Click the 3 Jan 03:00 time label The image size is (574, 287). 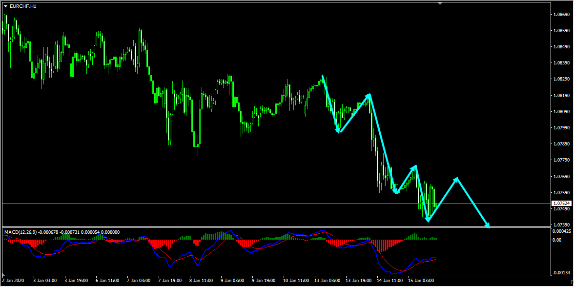pos(45,280)
